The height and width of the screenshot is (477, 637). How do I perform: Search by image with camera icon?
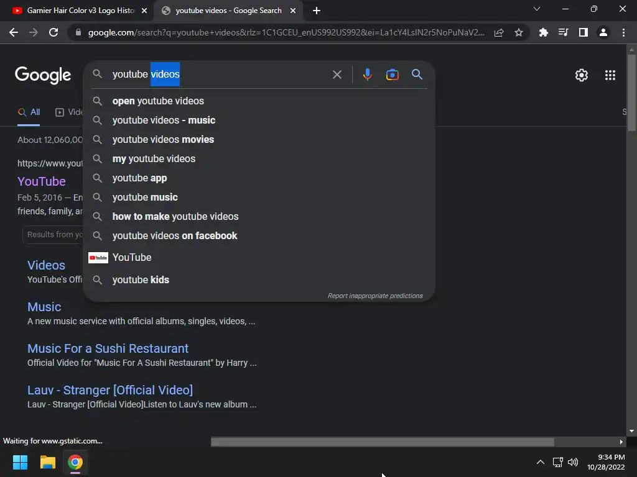point(393,75)
